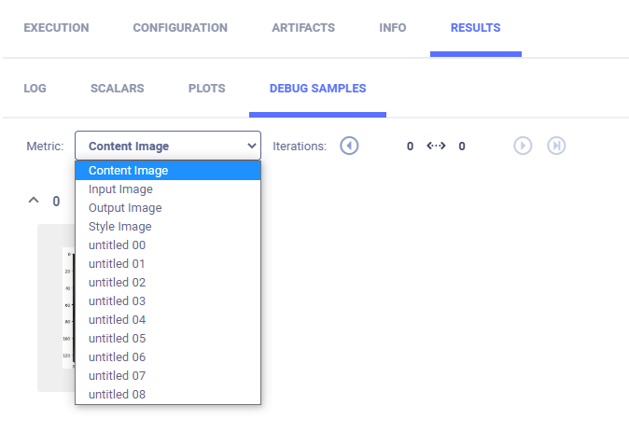The image size is (629, 447).
Task: Click the iteration range arrows icon
Action: tap(436, 146)
